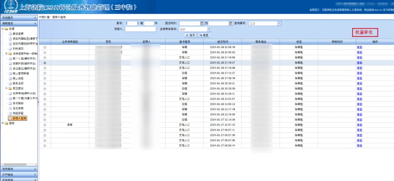Select radio for row 2024-01-18 11:51:57
This screenshot has width=394, height=181.
click(x=45, y=99)
